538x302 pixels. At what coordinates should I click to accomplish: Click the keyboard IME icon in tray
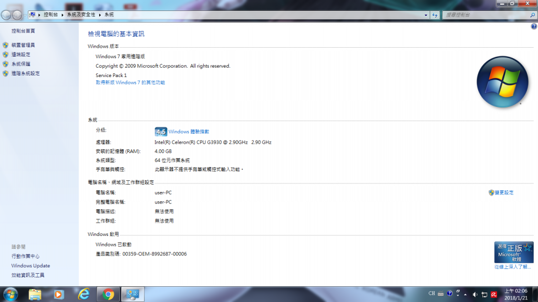pyautogui.click(x=441, y=294)
